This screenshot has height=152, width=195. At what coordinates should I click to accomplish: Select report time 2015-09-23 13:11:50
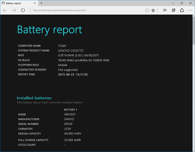point(73,74)
